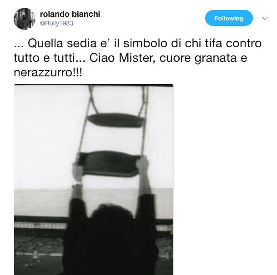Open the black-and-white chair photo
Viewport: 277px width, 275px height.
click(x=94, y=180)
